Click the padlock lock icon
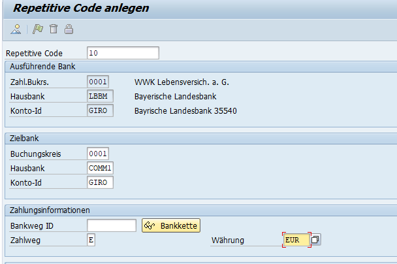The height and width of the screenshot is (264, 397). [x=69, y=29]
